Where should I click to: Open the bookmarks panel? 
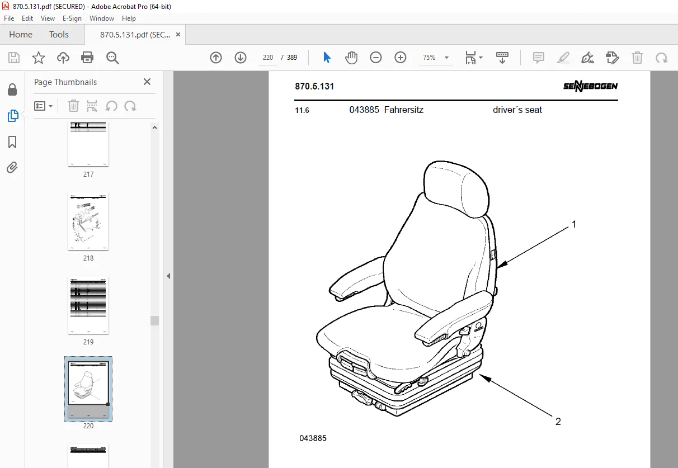[12, 142]
